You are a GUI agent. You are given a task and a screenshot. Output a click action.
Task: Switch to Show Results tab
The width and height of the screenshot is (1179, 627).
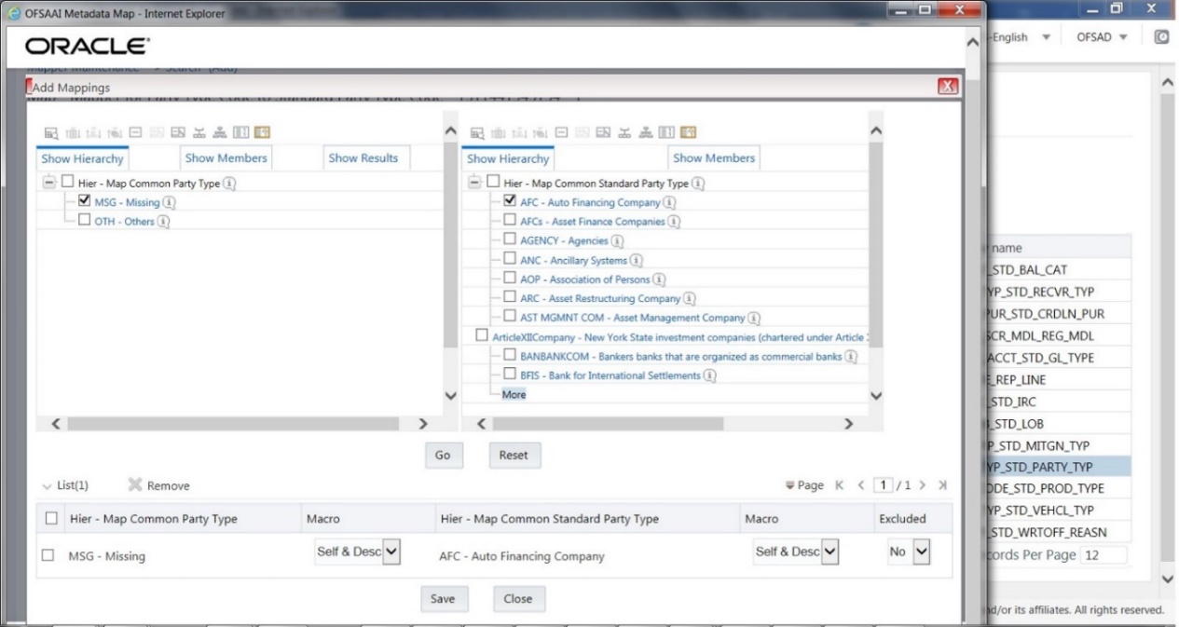(x=363, y=158)
